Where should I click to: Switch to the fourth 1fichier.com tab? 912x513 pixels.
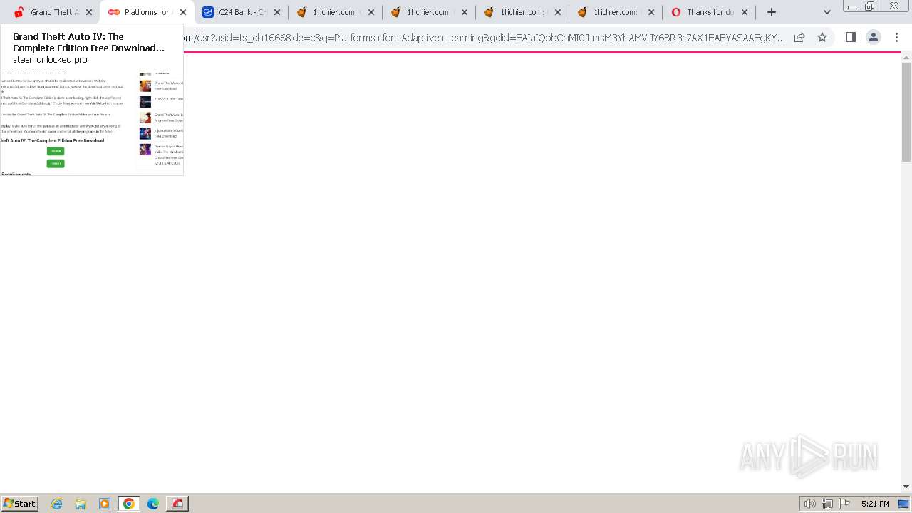(615, 12)
